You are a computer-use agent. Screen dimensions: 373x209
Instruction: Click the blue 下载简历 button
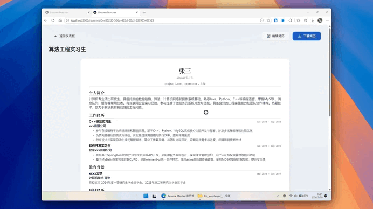tap(307, 36)
